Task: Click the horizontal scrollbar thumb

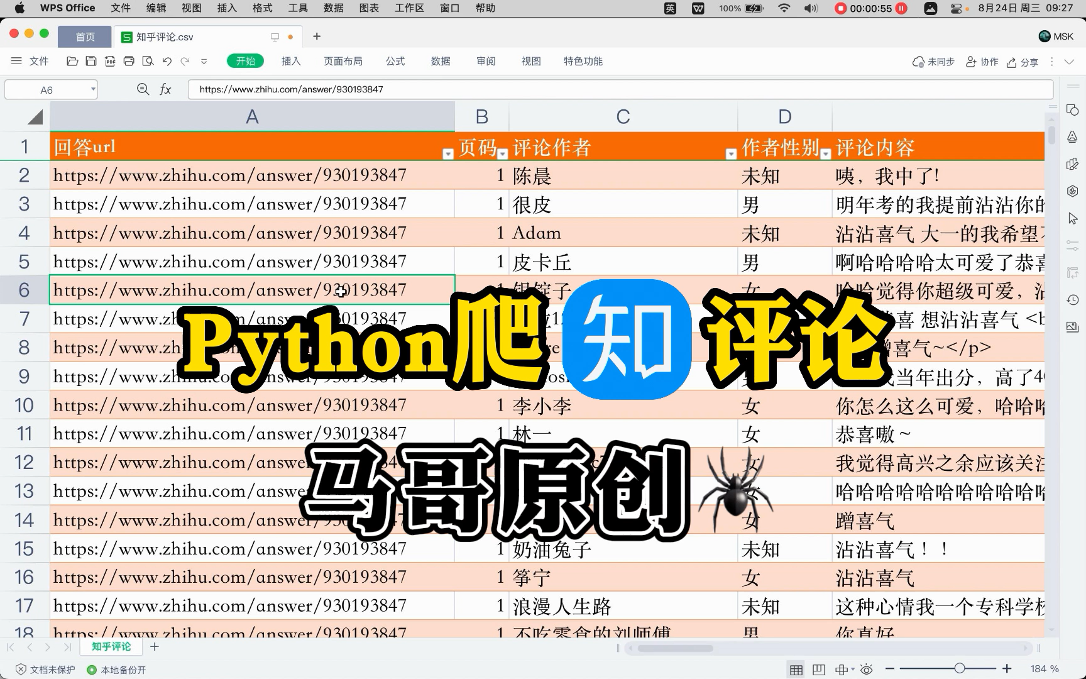Action: click(x=674, y=648)
